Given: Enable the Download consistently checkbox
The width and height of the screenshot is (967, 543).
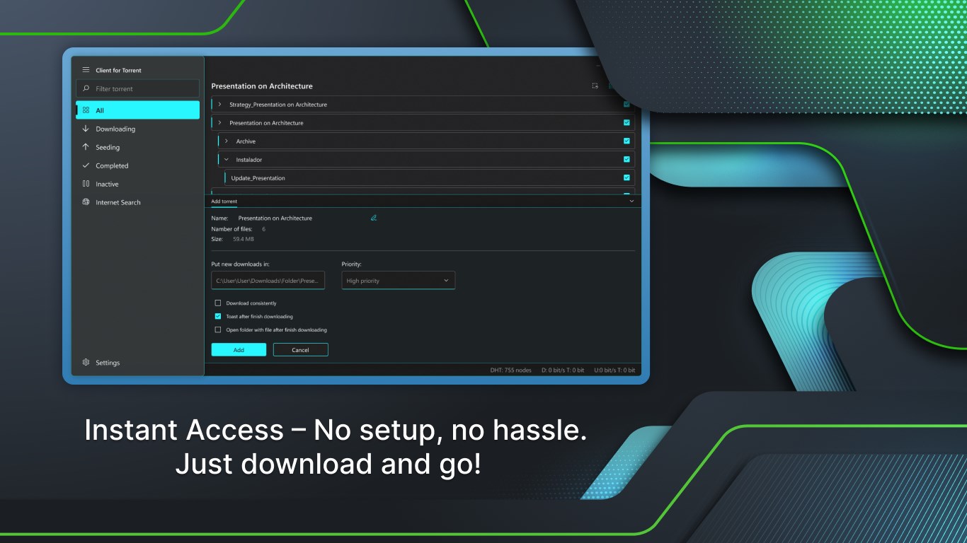Looking at the screenshot, I should coord(219,303).
